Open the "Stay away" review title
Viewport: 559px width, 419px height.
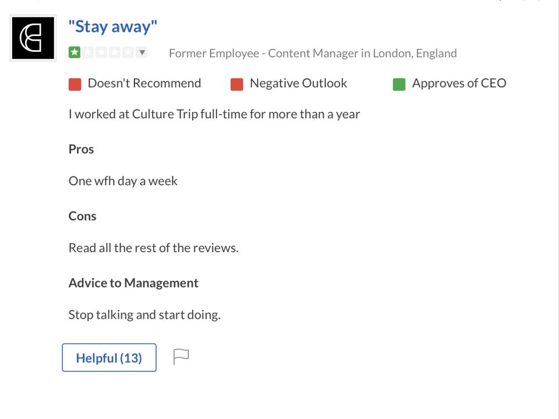coord(113,27)
